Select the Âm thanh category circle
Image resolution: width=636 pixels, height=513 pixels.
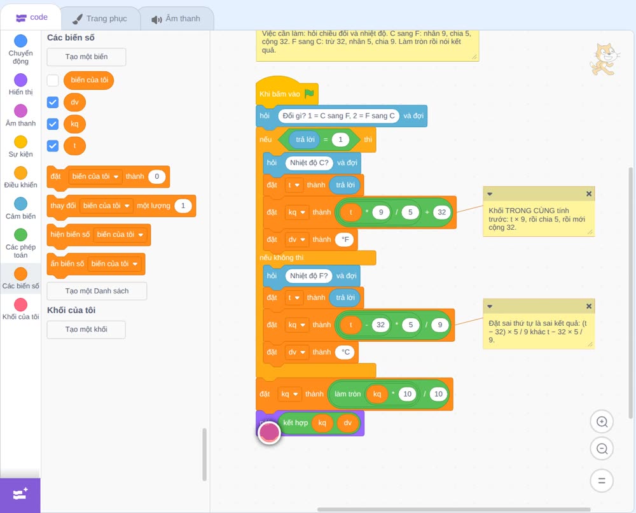[21, 111]
